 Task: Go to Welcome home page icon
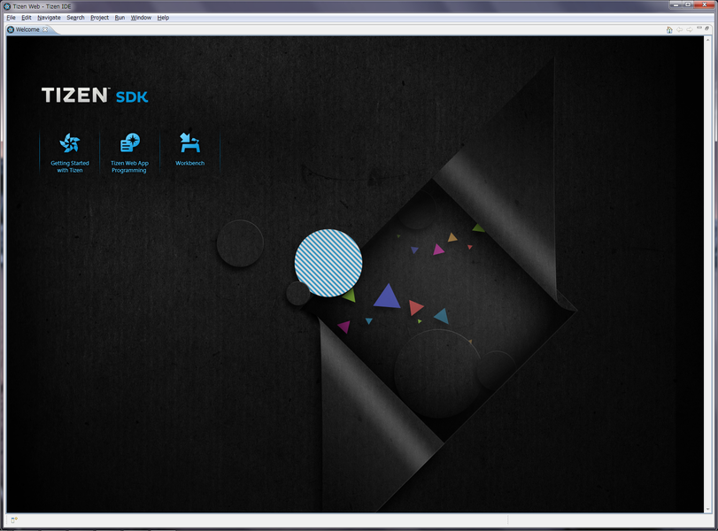coord(669,30)
